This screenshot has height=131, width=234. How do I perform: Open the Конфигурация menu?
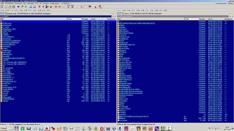pos(54,3)
